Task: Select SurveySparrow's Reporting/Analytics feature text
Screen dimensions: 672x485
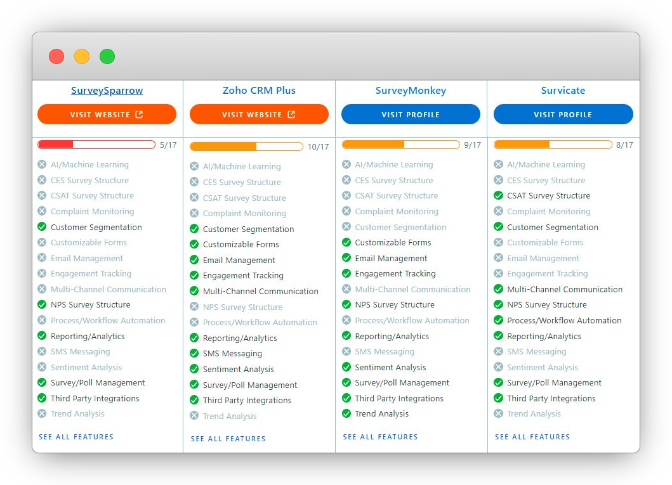Action: coord(88,337)
